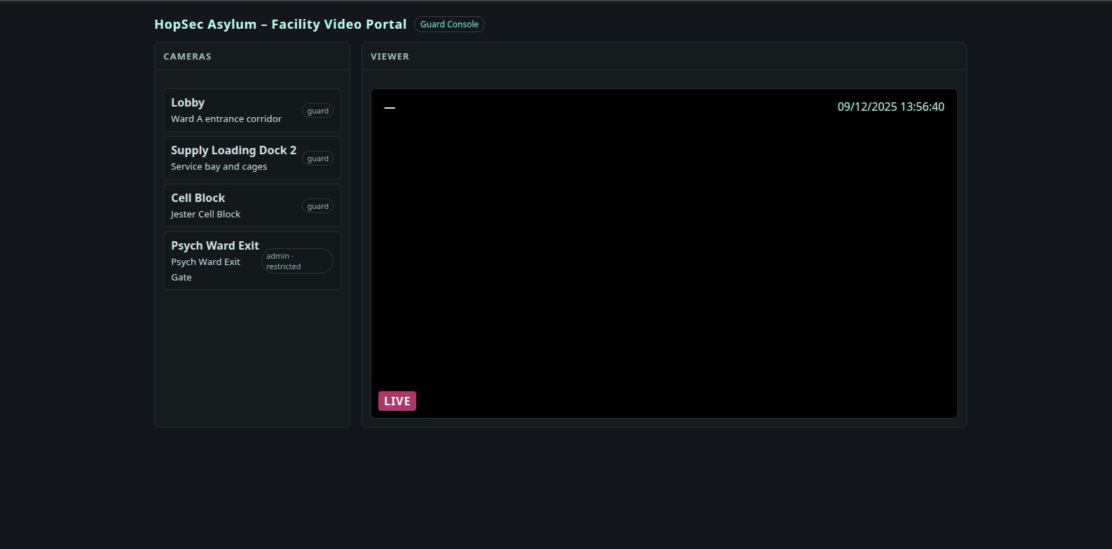Click the VIEWER panel header
Viewport: 1112px width, 549px height.
(390, 57)
